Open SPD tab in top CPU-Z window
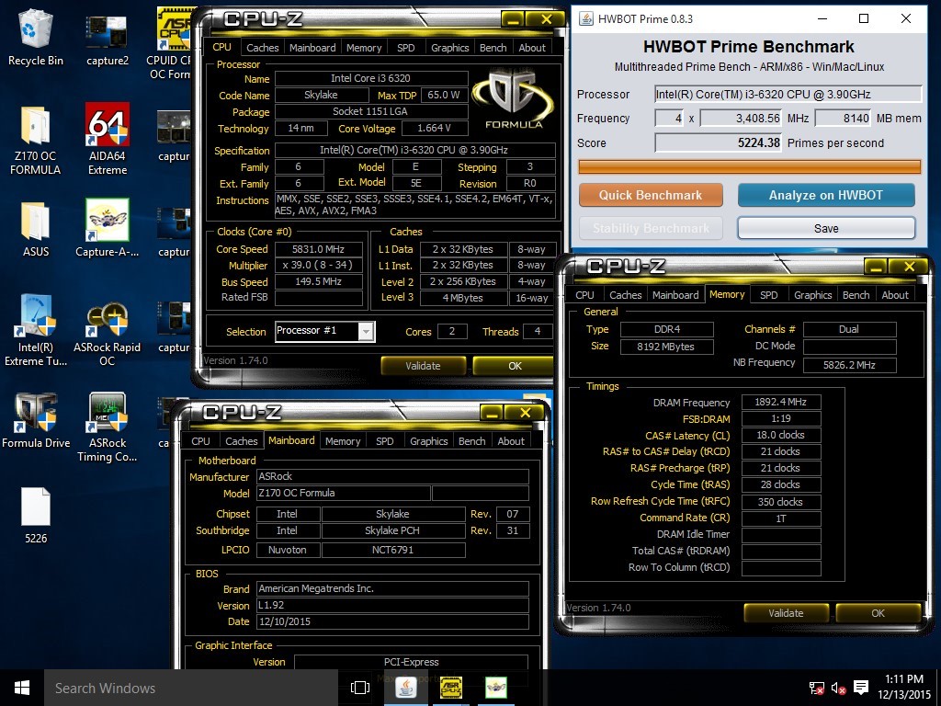Viewport: 941px width, 706px height. pyautogui.click(x=405, y=48)
